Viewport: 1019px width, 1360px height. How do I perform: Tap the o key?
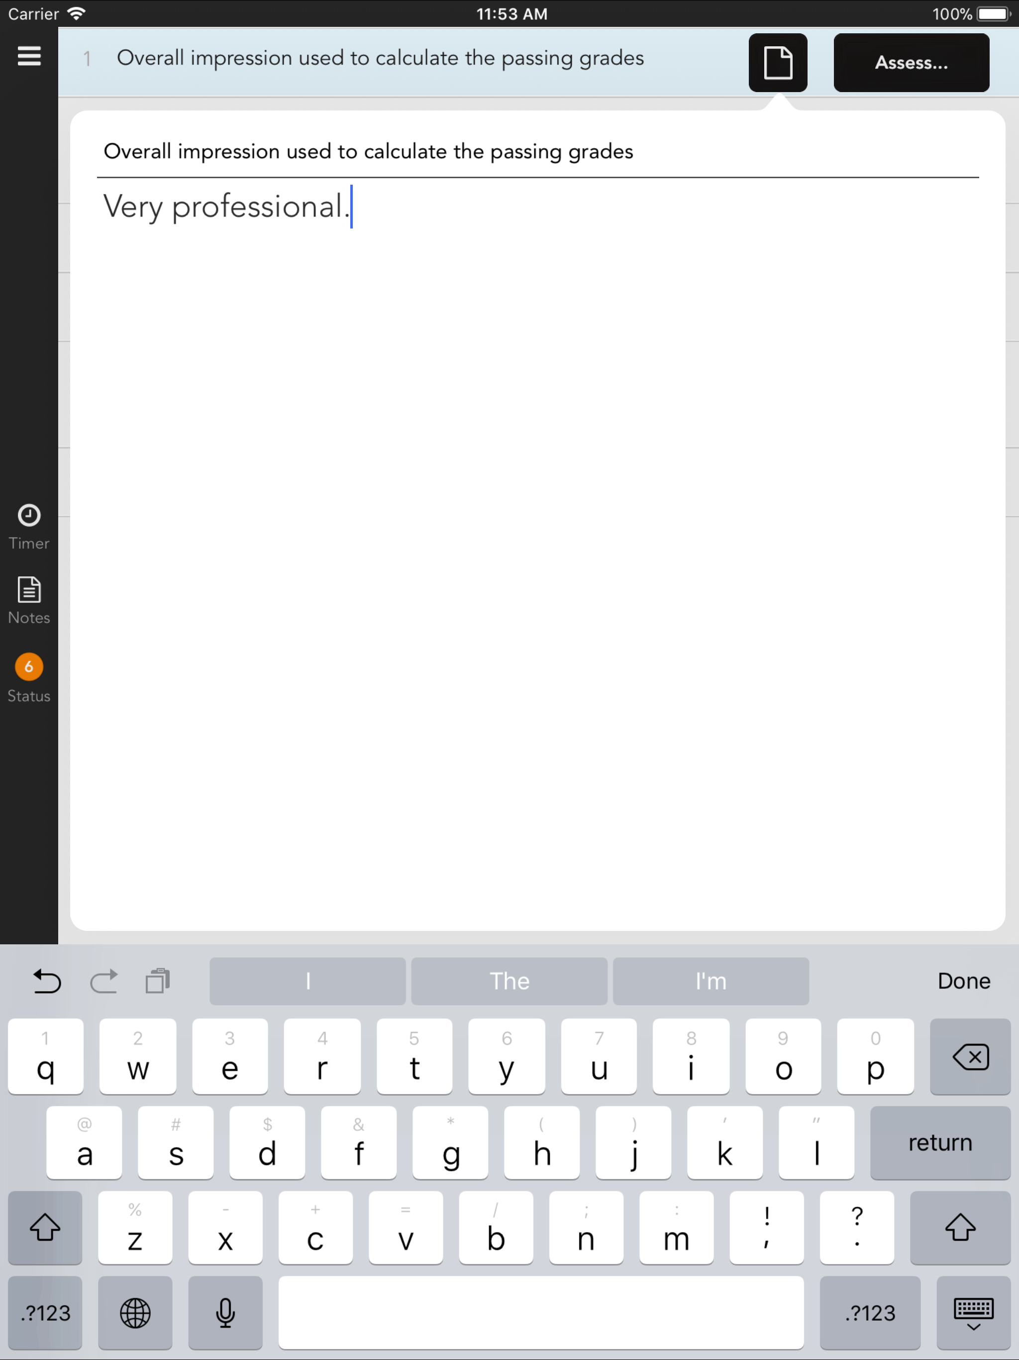783,1056
